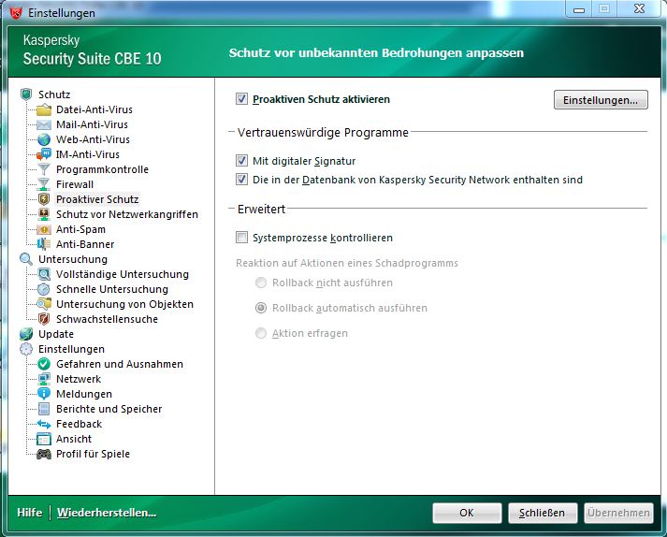Click the Datei-Anti-Virus folder icon
The width and height of the screenshot is (667, 537).
(x=44, y=109)
